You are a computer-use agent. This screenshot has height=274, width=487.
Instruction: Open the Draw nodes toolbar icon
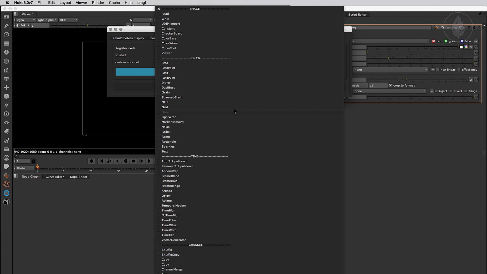(6, 26)
